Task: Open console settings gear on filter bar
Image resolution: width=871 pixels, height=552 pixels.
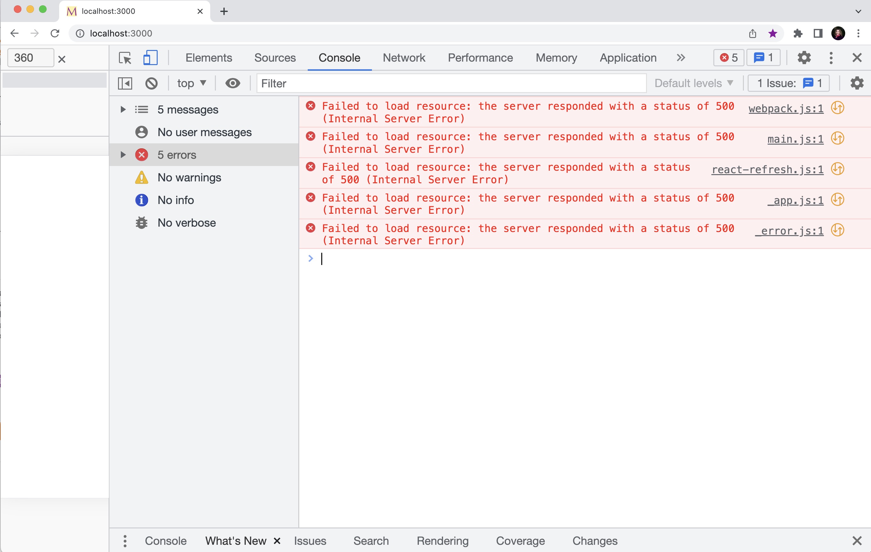Action: click(x=857, y=83)
